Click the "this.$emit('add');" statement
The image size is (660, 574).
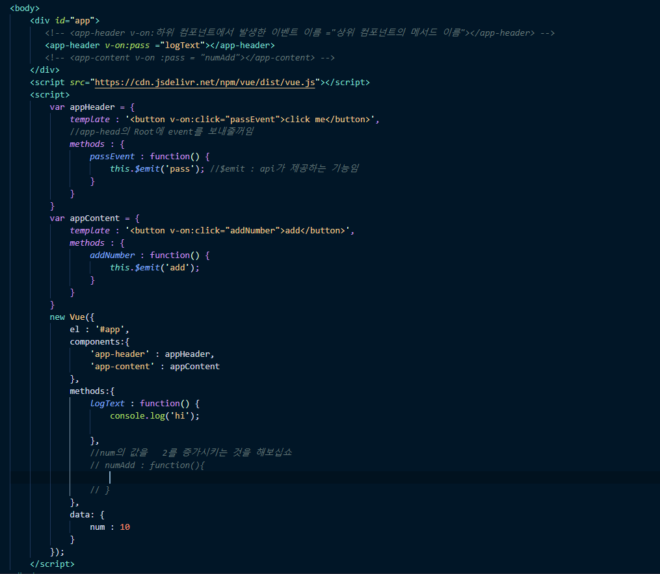point(155,268)
